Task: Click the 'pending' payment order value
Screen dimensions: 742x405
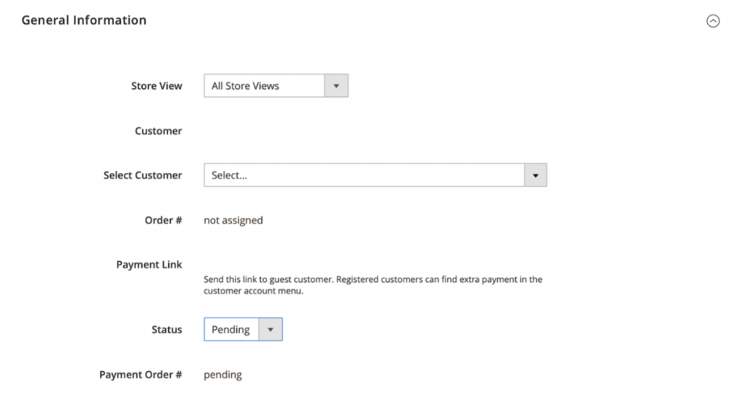Action: 223,375
